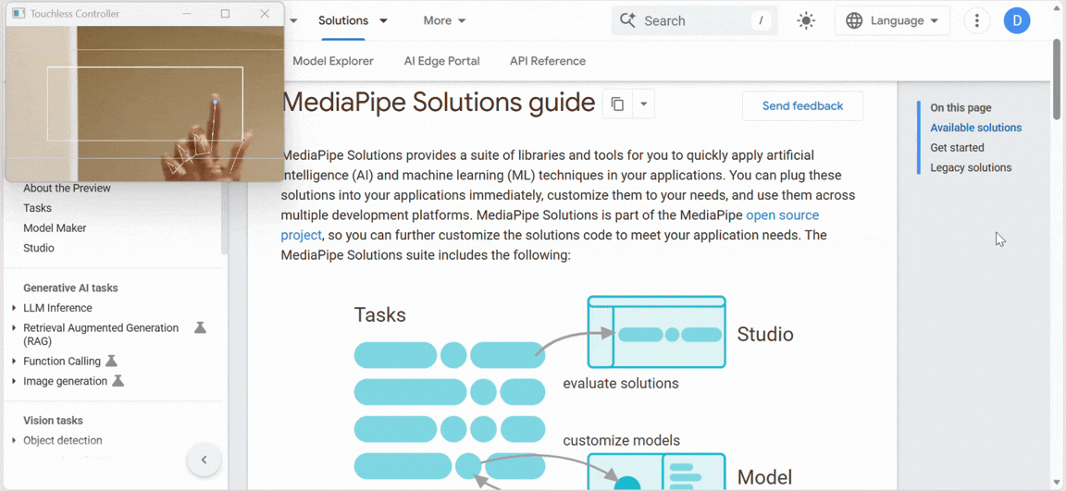Jump to Legacy solutions in page outline
The width and height of the screenshot is (1066, 491).
[971, 167]
